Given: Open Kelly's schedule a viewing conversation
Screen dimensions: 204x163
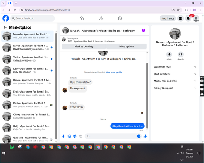Looking at the screenshot, I should [28, 128].
